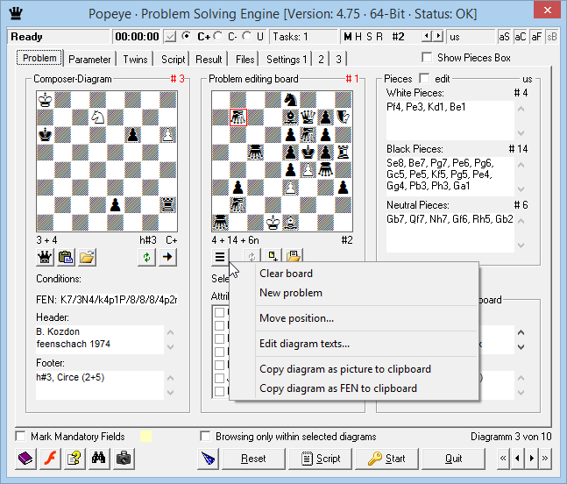Click the bottom Script button
This screenshot has width=567, height=484.
tap(321, 459)
